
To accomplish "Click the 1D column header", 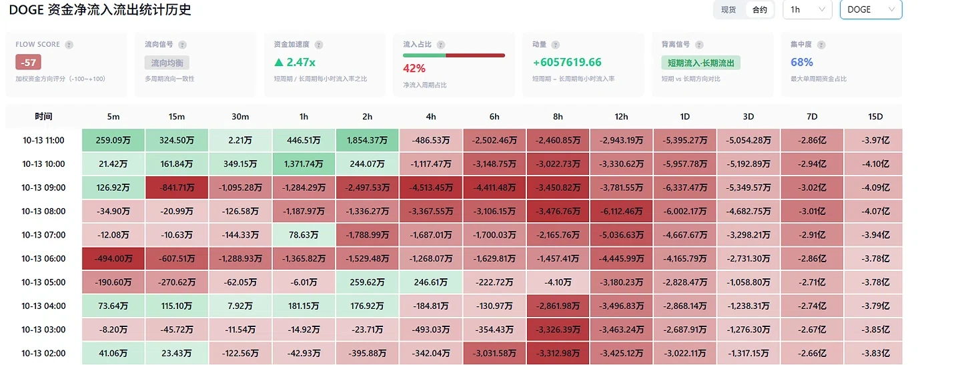I will (x=685, y=117).
